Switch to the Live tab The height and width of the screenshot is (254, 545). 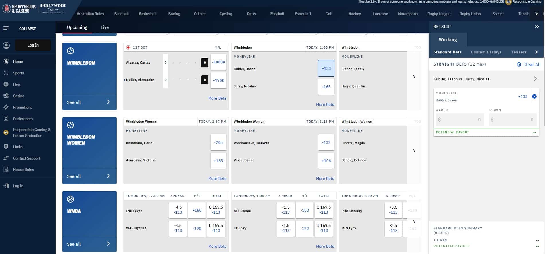[105, 27]
